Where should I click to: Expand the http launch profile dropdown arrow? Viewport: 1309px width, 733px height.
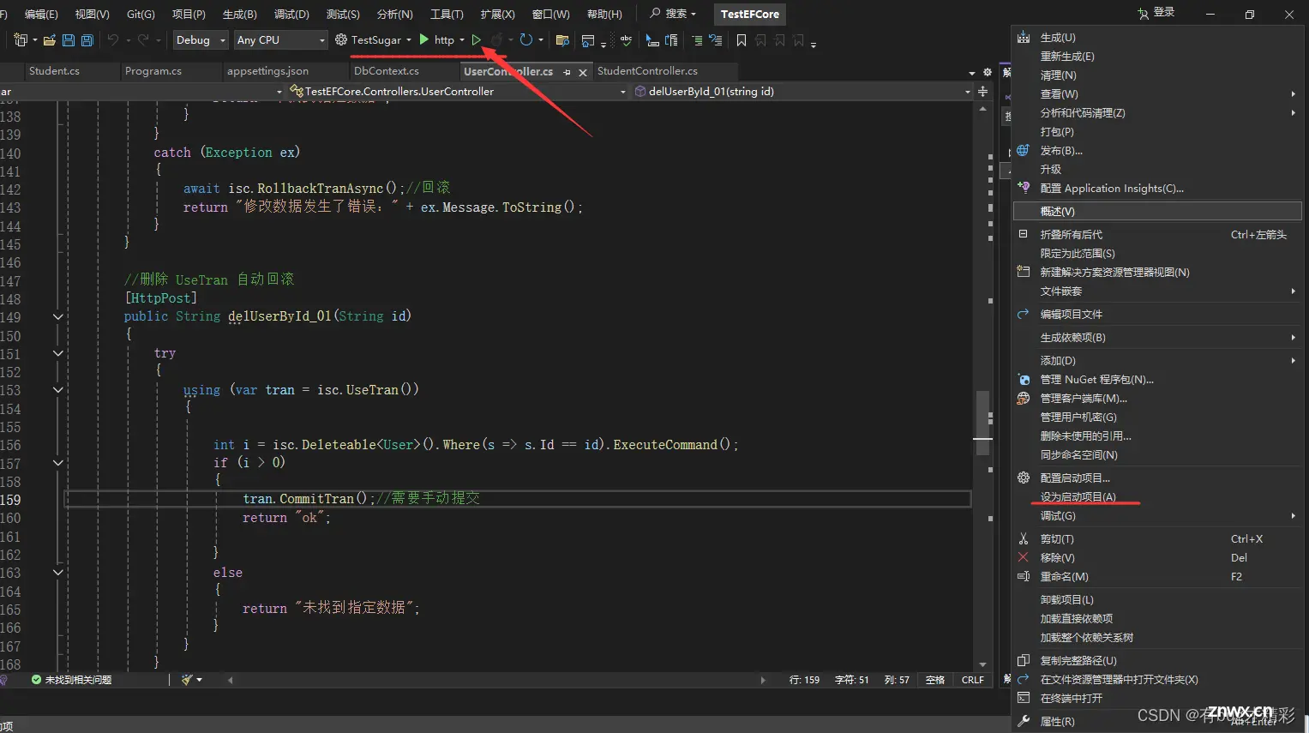462,40
